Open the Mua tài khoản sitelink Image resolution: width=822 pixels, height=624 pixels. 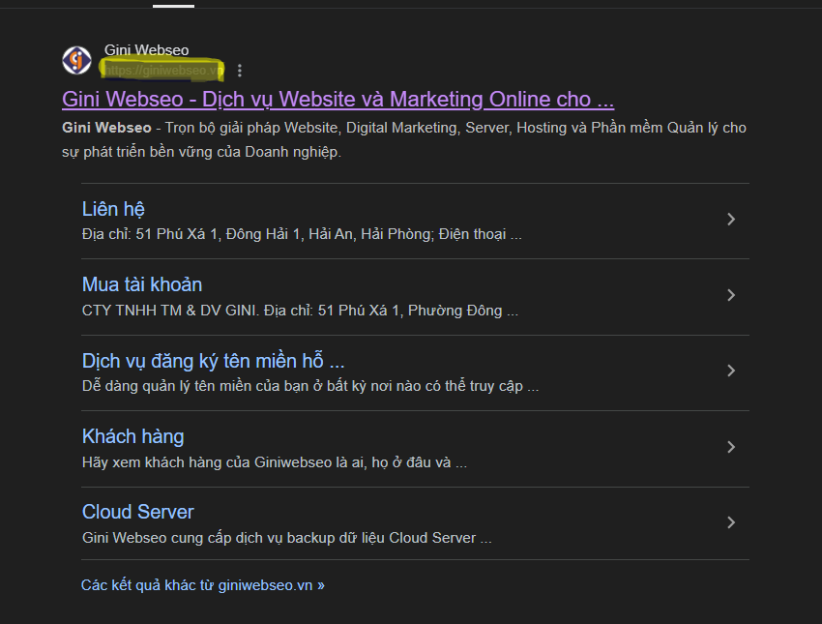coord(142,284)
